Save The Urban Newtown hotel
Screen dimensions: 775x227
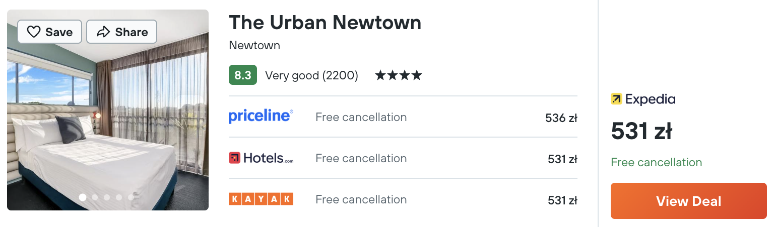click(50, 32)
